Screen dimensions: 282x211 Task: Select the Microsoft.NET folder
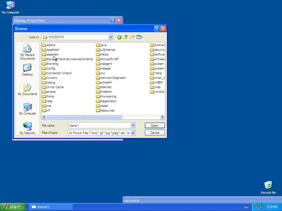tap(108, 59)
